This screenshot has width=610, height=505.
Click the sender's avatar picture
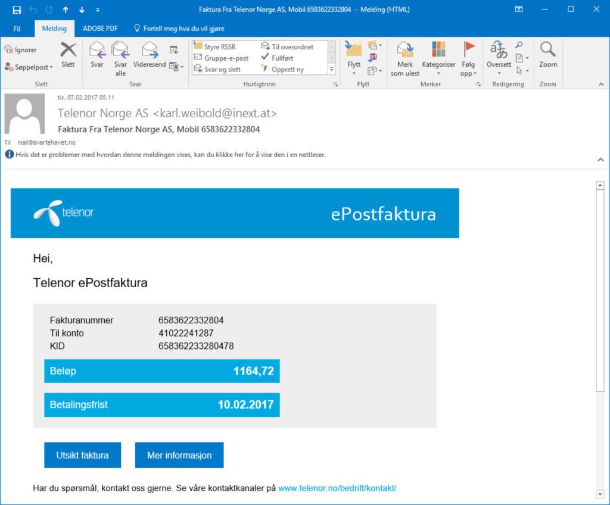click(x=24, y=114)
